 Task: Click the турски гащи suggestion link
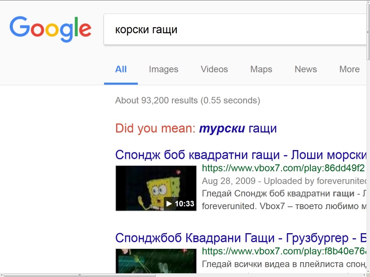tap(238, 129)
